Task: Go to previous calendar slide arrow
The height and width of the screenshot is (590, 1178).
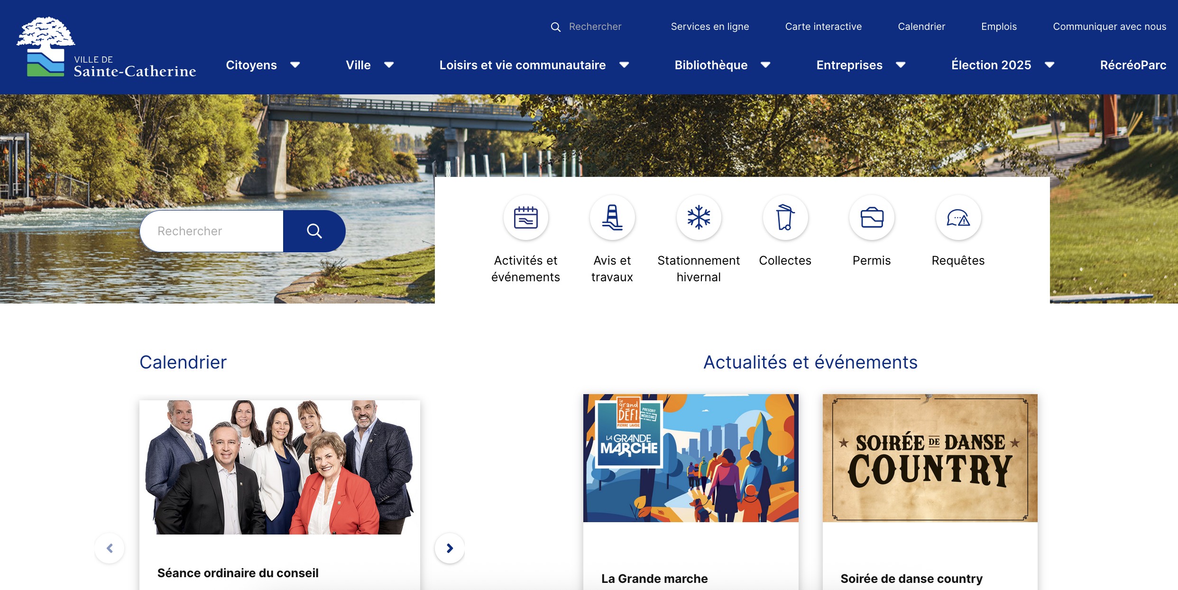Action: (110, 548)
